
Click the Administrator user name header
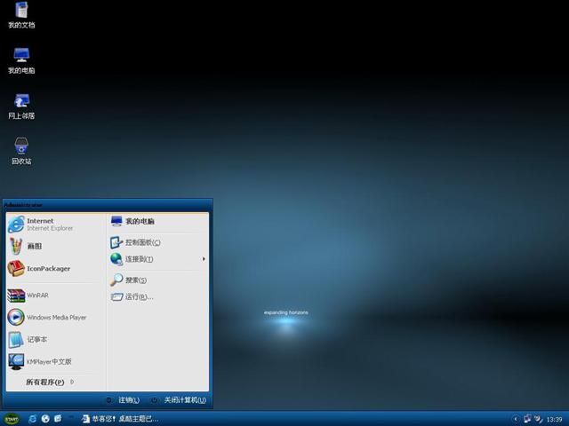[23, 205]
